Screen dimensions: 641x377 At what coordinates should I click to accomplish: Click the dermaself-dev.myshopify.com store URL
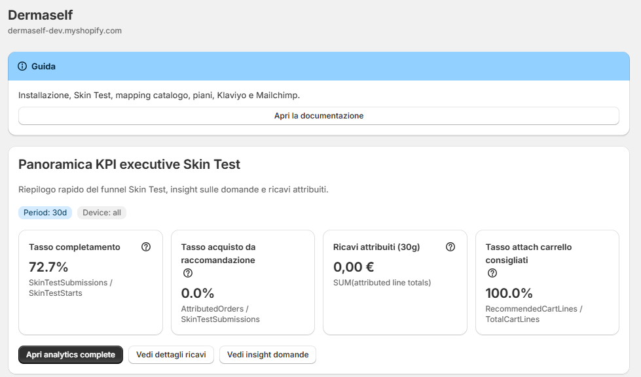click(x=65, y=31)
